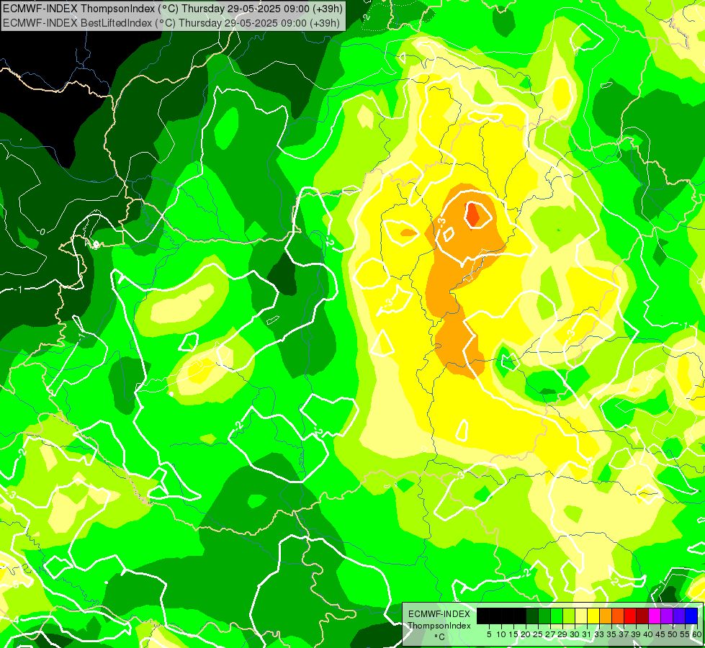This screenshot has width=705, height=648.
Task: Click legend scale value '60'
Action: [x=696, y=634]
